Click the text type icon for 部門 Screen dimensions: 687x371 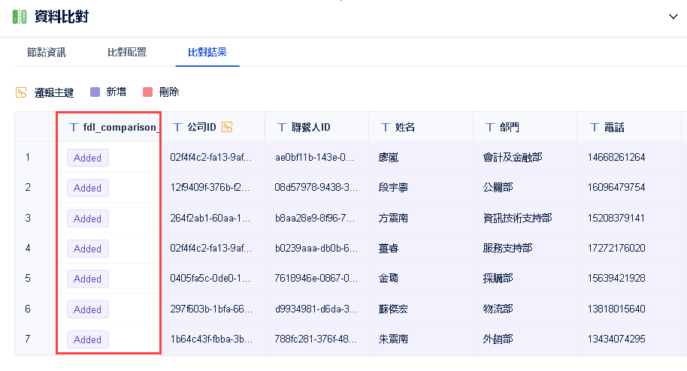coord(489,127)
